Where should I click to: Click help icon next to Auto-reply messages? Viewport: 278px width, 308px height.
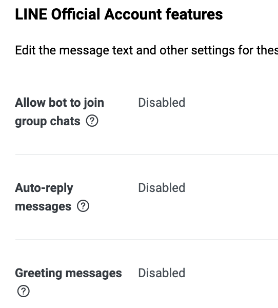click(83, 206)
